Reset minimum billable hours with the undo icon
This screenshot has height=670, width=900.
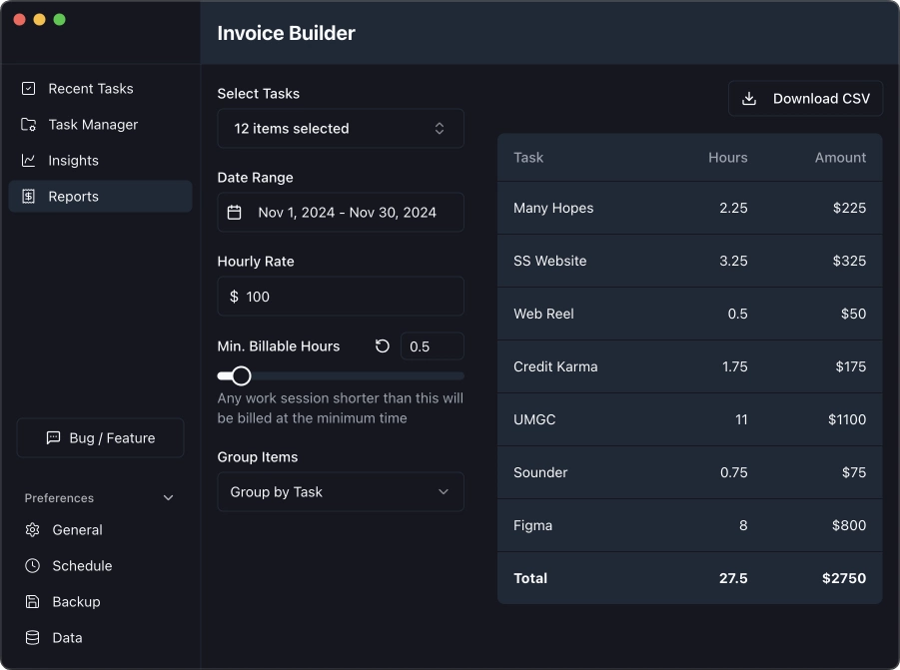coord(383,345)
